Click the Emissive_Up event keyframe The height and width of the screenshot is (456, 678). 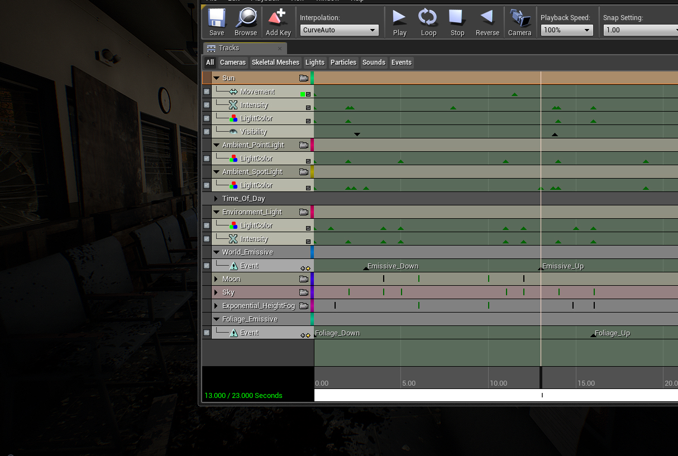(540, 269)
